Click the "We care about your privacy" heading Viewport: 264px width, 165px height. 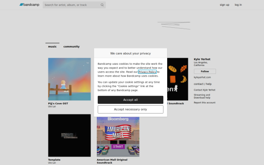(x=131, y=53)
